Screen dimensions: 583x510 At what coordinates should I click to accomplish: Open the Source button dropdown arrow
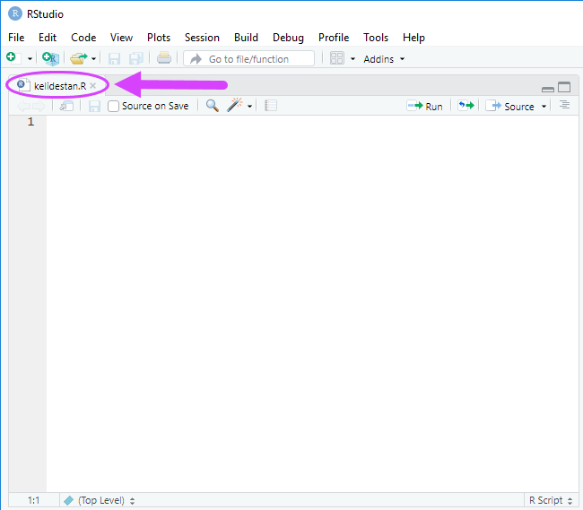tap(544, 107)
